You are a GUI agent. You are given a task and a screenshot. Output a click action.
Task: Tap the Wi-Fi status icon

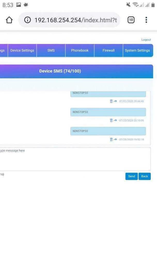[136, 5]
